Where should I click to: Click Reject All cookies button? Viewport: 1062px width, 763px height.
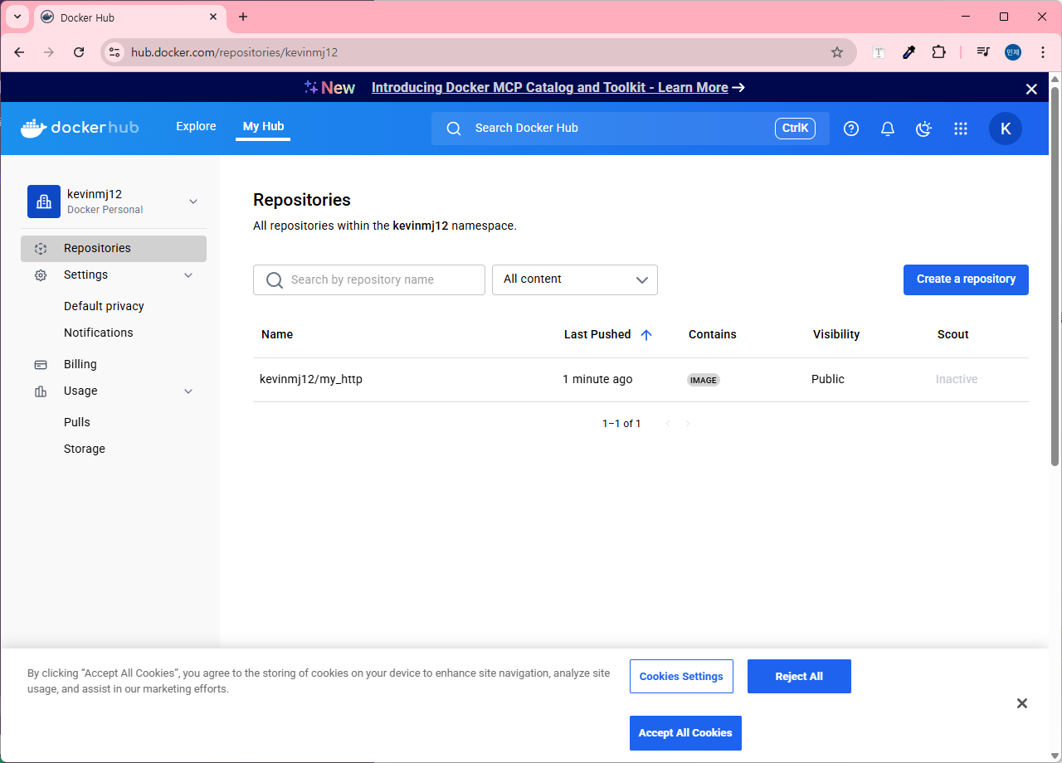(799, 677)
